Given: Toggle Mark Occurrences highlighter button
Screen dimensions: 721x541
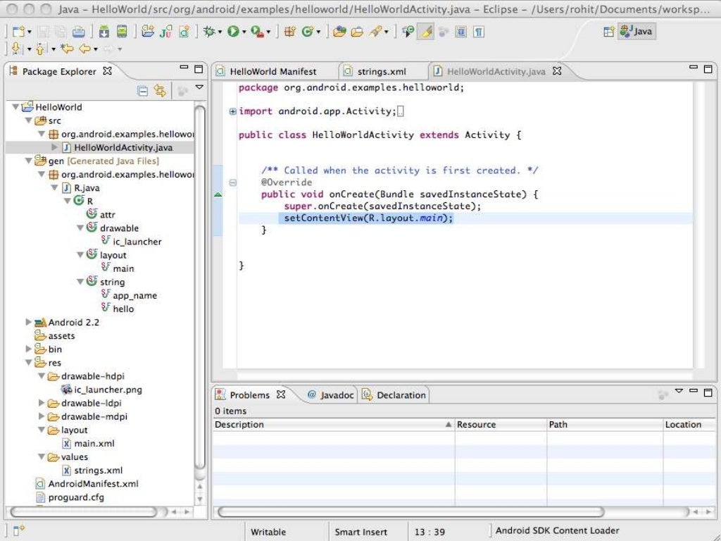Looking at the screenshot, I should [x=425, y=32].
